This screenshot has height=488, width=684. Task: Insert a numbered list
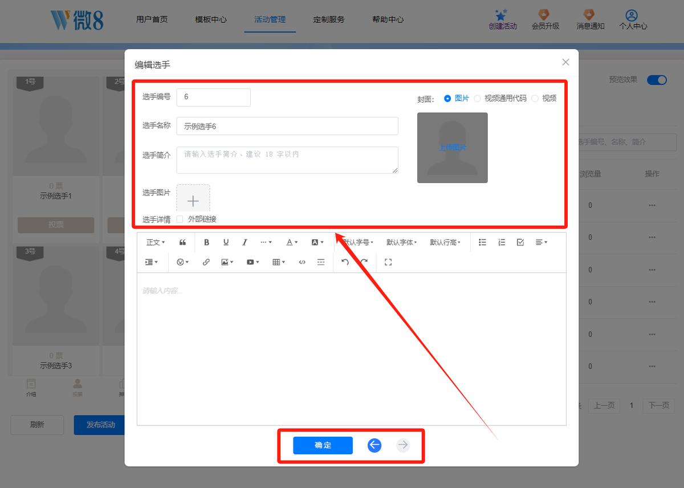502,242
